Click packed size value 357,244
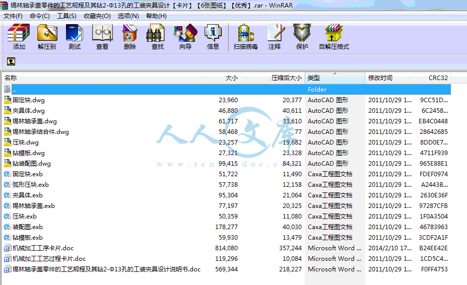 [x=290, y=248]
